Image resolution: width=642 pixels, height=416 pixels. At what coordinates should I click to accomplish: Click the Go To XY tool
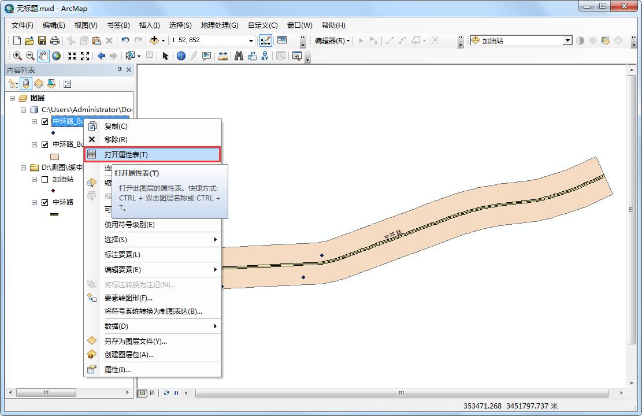[265, 56]
